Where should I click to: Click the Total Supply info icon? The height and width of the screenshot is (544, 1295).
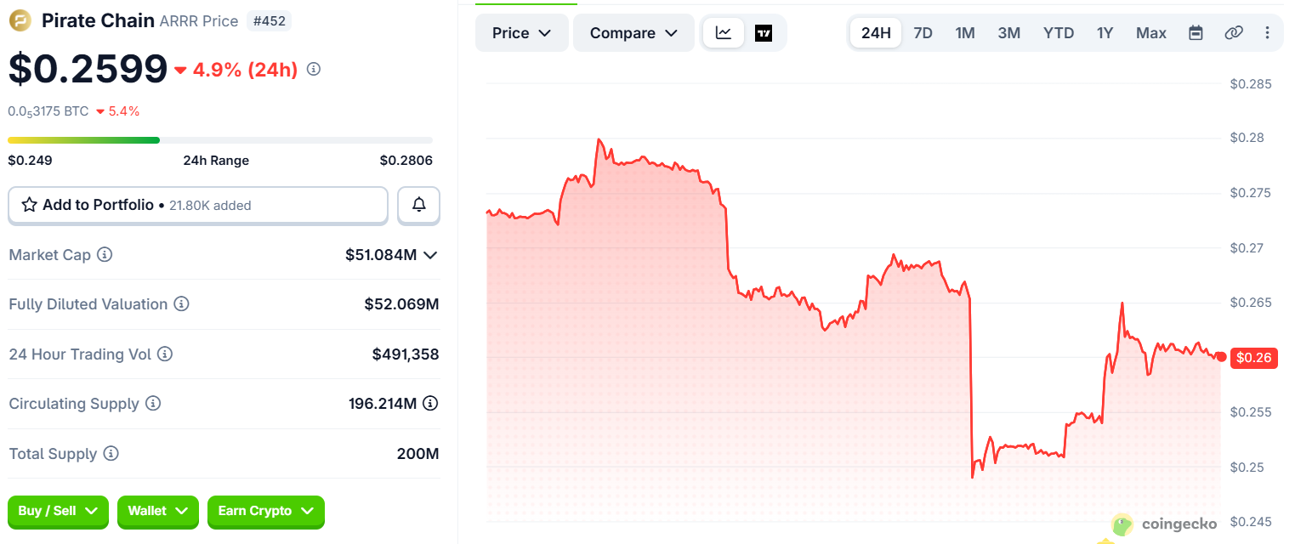pyautogui.click(x=111, y=453)
